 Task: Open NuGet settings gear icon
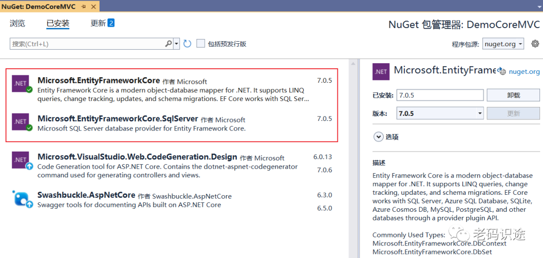coord(535,44)
